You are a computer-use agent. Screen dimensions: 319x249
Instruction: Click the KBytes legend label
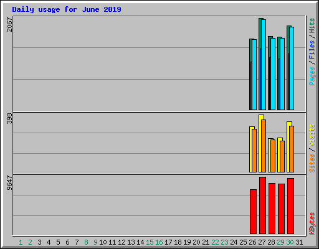[312, 223]
